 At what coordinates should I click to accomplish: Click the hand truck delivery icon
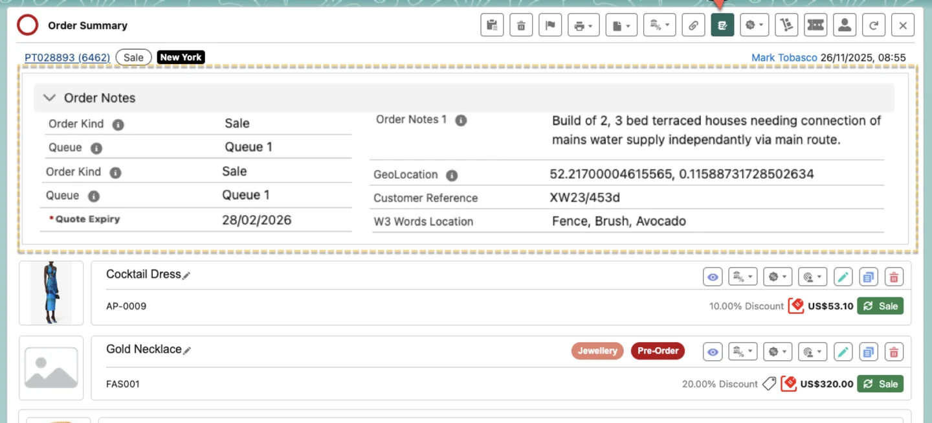click(x=786, y=25)
